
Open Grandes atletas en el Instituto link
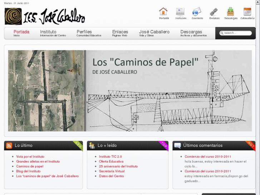38,161
